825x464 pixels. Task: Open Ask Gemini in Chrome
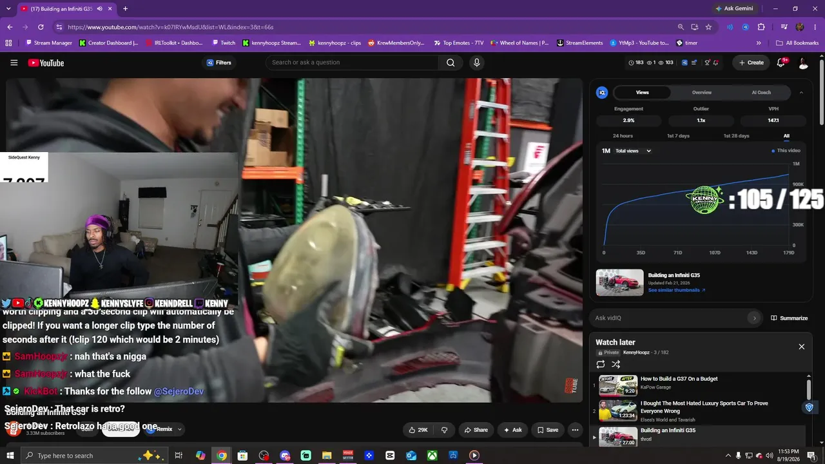(x=733, y=9)
